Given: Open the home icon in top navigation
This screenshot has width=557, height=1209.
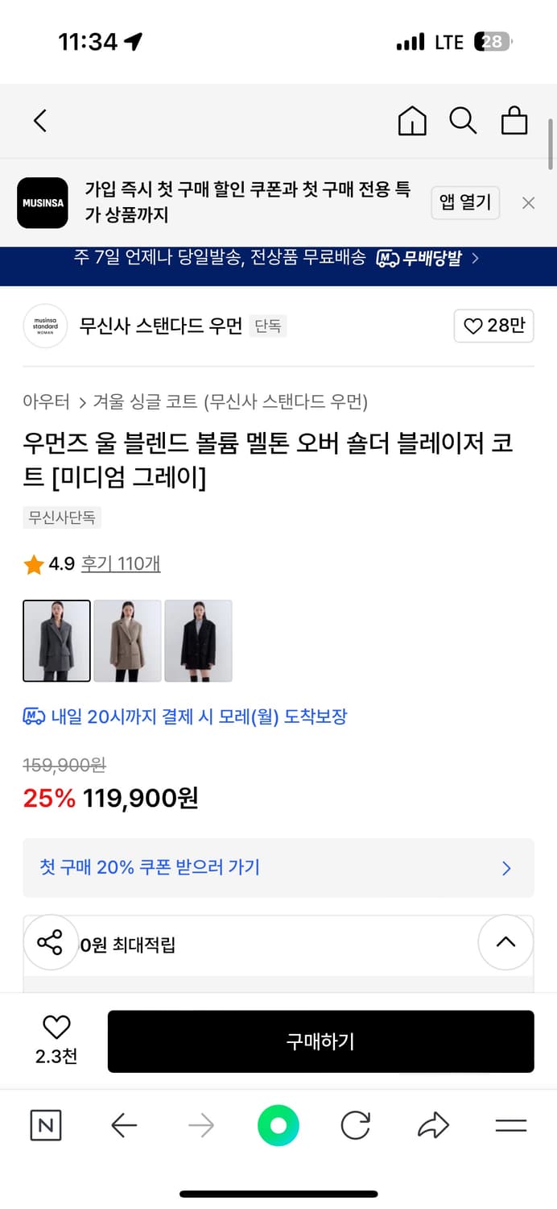Looking at the screenshot, I should (411, 120).
